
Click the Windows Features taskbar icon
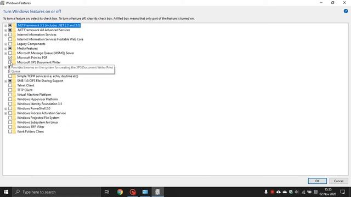pyautogui.click(x=157, y=192)
